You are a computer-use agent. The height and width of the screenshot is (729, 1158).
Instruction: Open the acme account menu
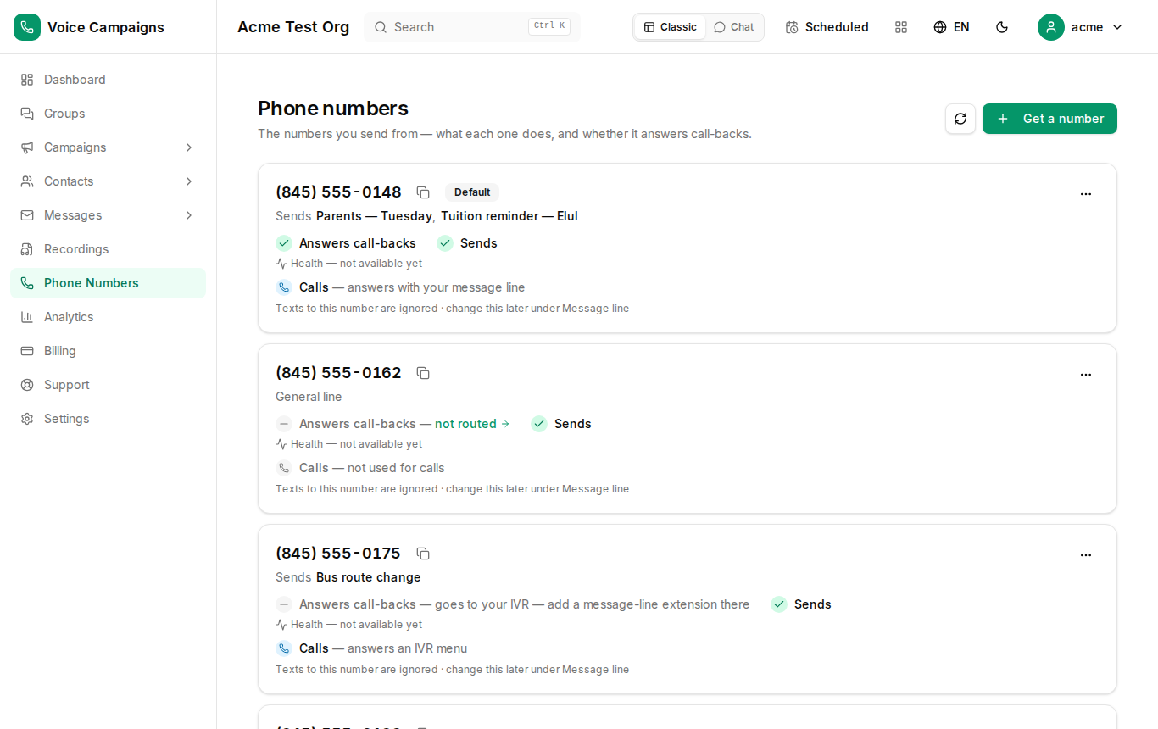point(1080,27)
